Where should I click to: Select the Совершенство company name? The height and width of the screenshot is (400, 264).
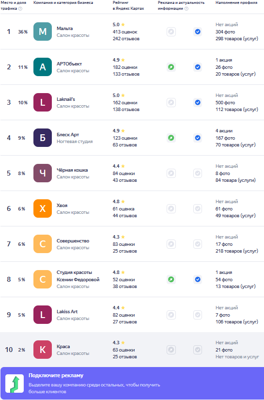[x=73, y=241]
